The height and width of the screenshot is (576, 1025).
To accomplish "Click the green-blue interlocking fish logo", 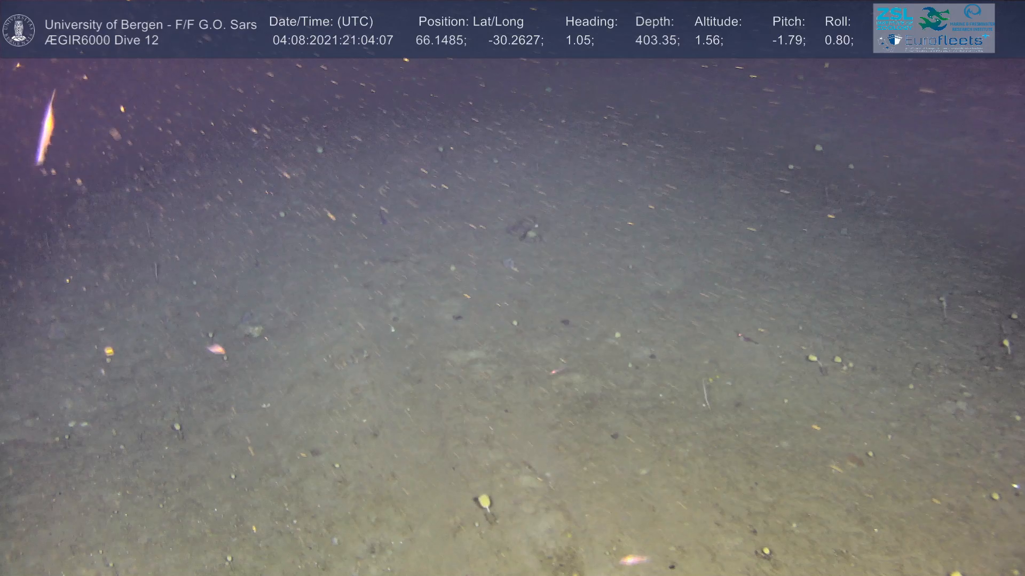I will point(934,19).
